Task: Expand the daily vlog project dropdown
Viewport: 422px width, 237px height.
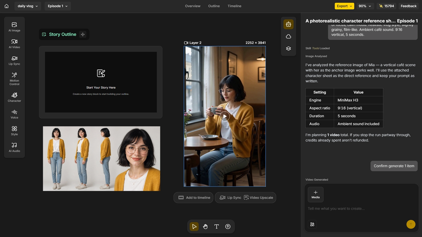Action: 28,6
